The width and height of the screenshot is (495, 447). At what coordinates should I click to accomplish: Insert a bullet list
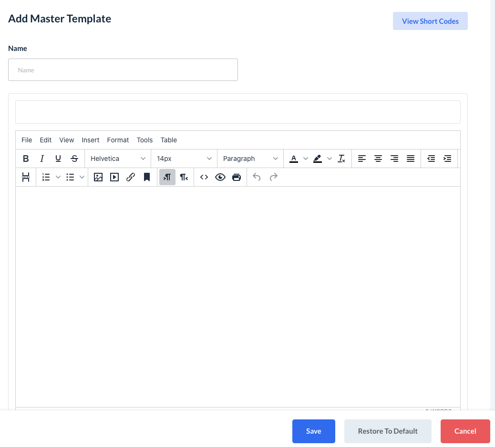[70, 177]
